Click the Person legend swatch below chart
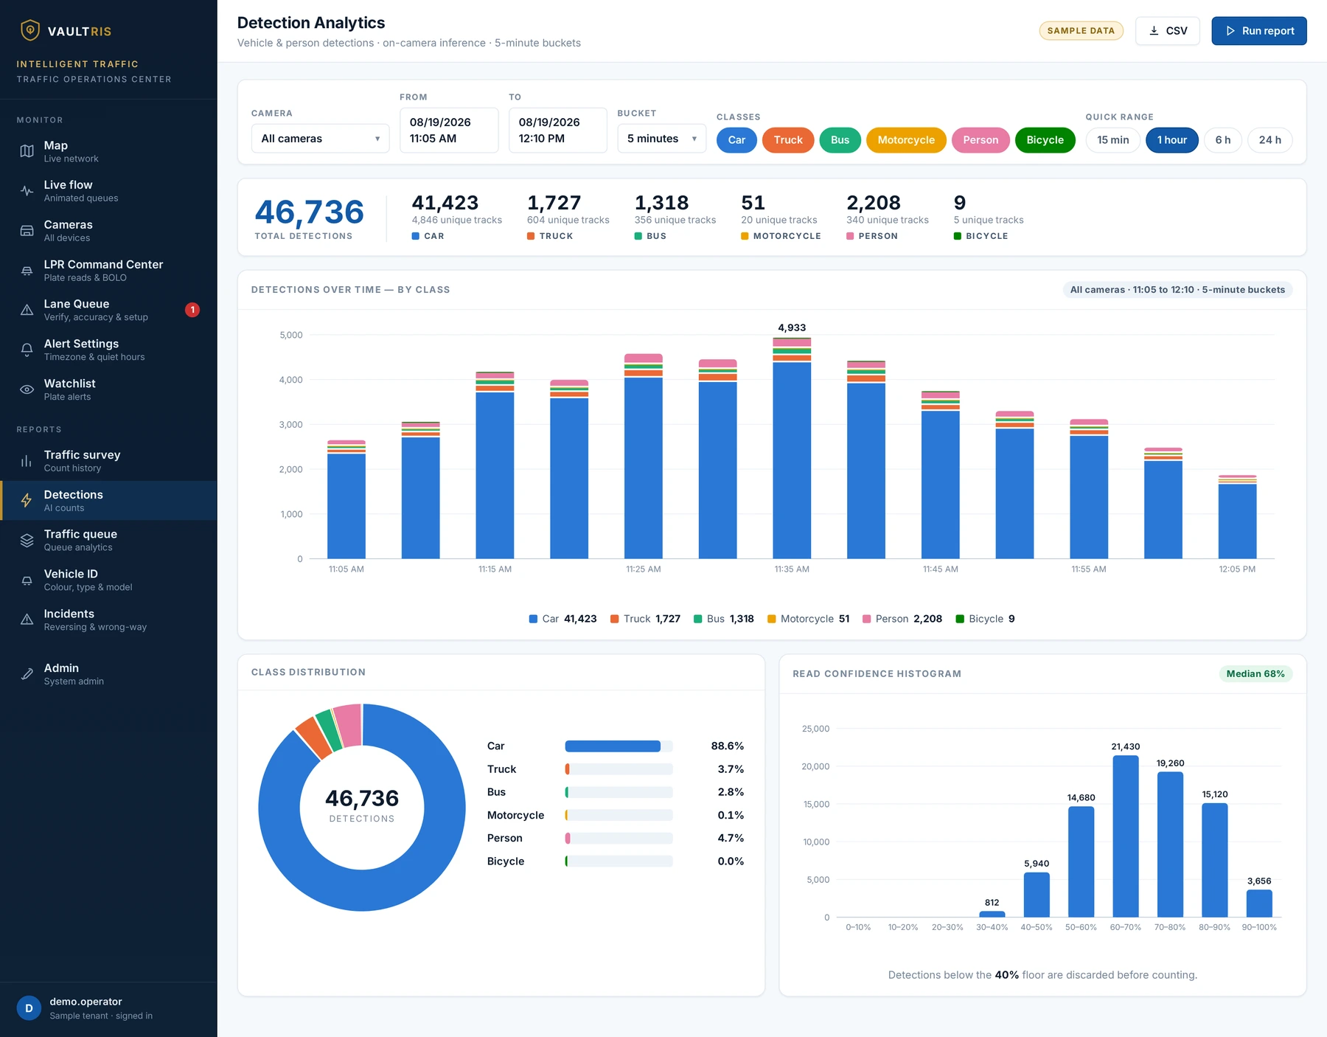Image resolution: width=1327 pixels, height=1037 pixels. click(x=867, y=619)
